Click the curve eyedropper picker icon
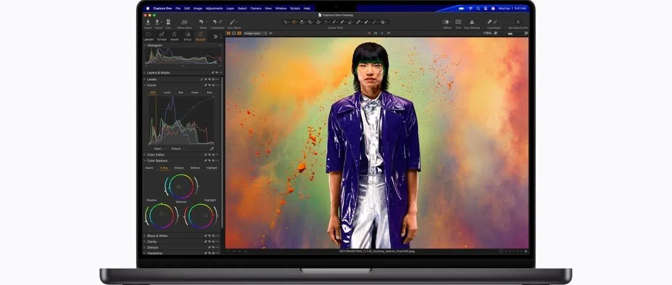672x285 pixels. click(x=212, y=149)
